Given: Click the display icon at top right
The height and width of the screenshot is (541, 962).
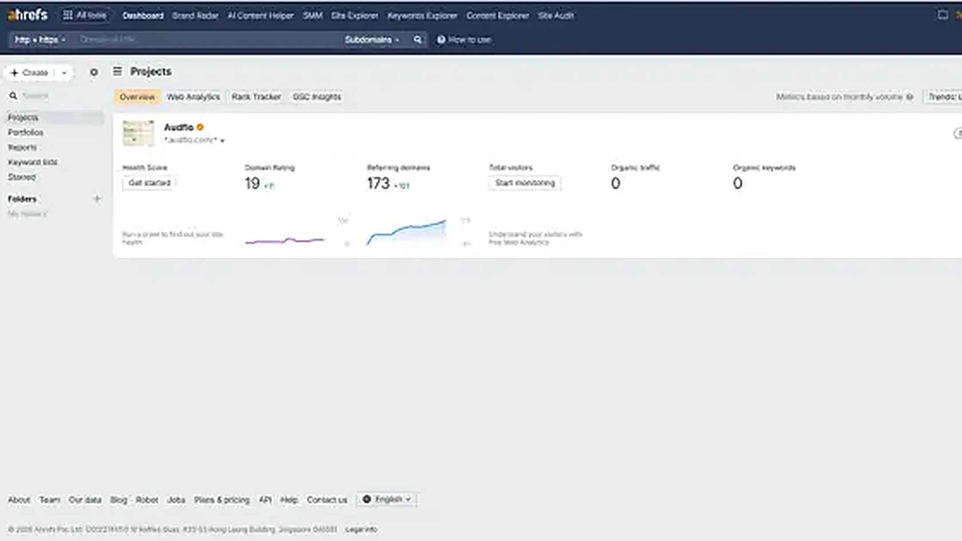Looking at the screenshot, I should 943,15.
